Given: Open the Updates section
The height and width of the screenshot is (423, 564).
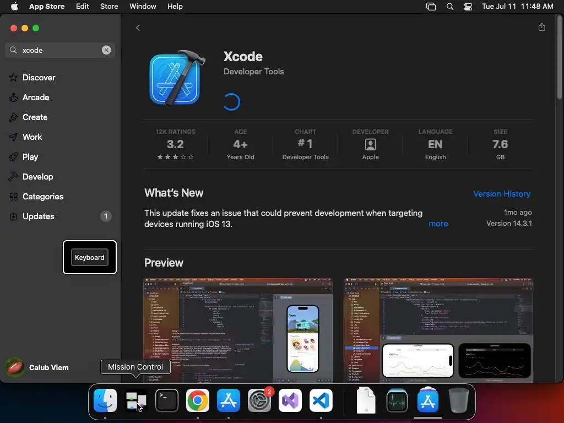Looking at the screenshot, I should pyautogui.click(x=59, y=216).
